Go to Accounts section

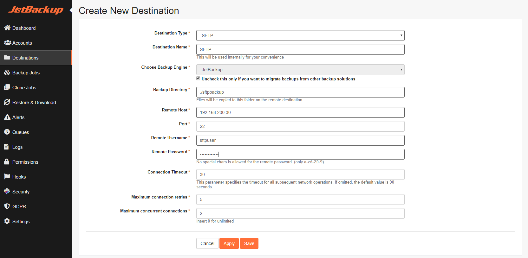[x=36, y=43]
